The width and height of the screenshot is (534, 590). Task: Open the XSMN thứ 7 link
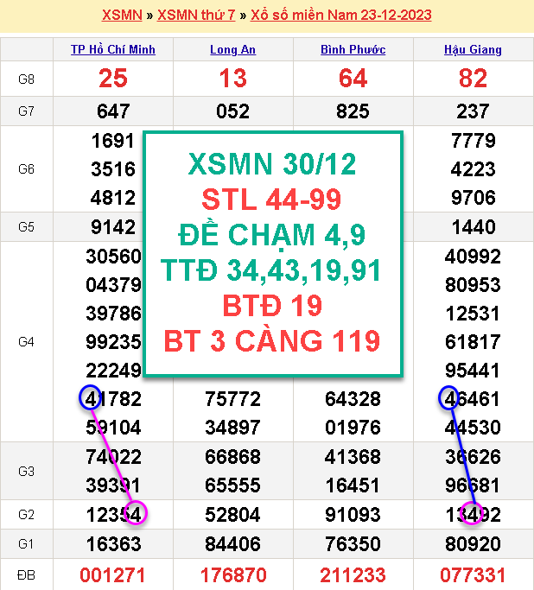tap(196, 15)
